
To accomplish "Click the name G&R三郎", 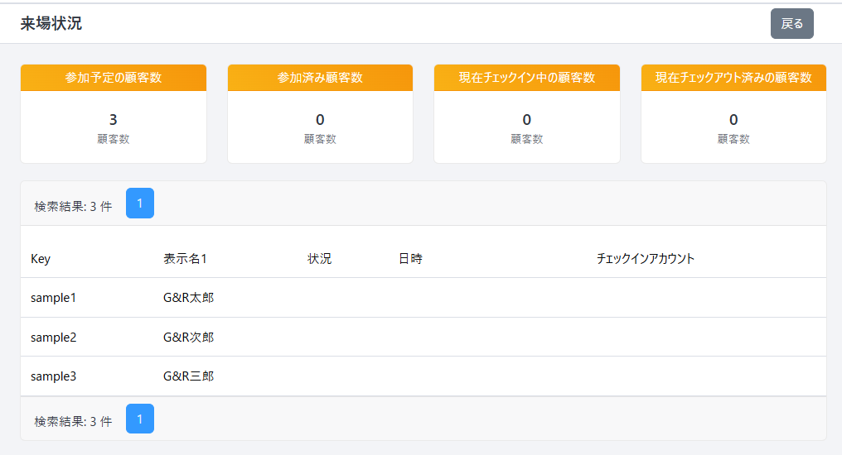I will pyautogui.click(x=188, y=376).
